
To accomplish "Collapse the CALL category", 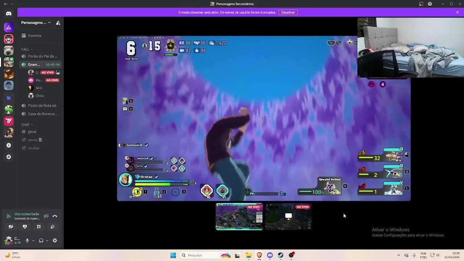I will click(27, 49).
